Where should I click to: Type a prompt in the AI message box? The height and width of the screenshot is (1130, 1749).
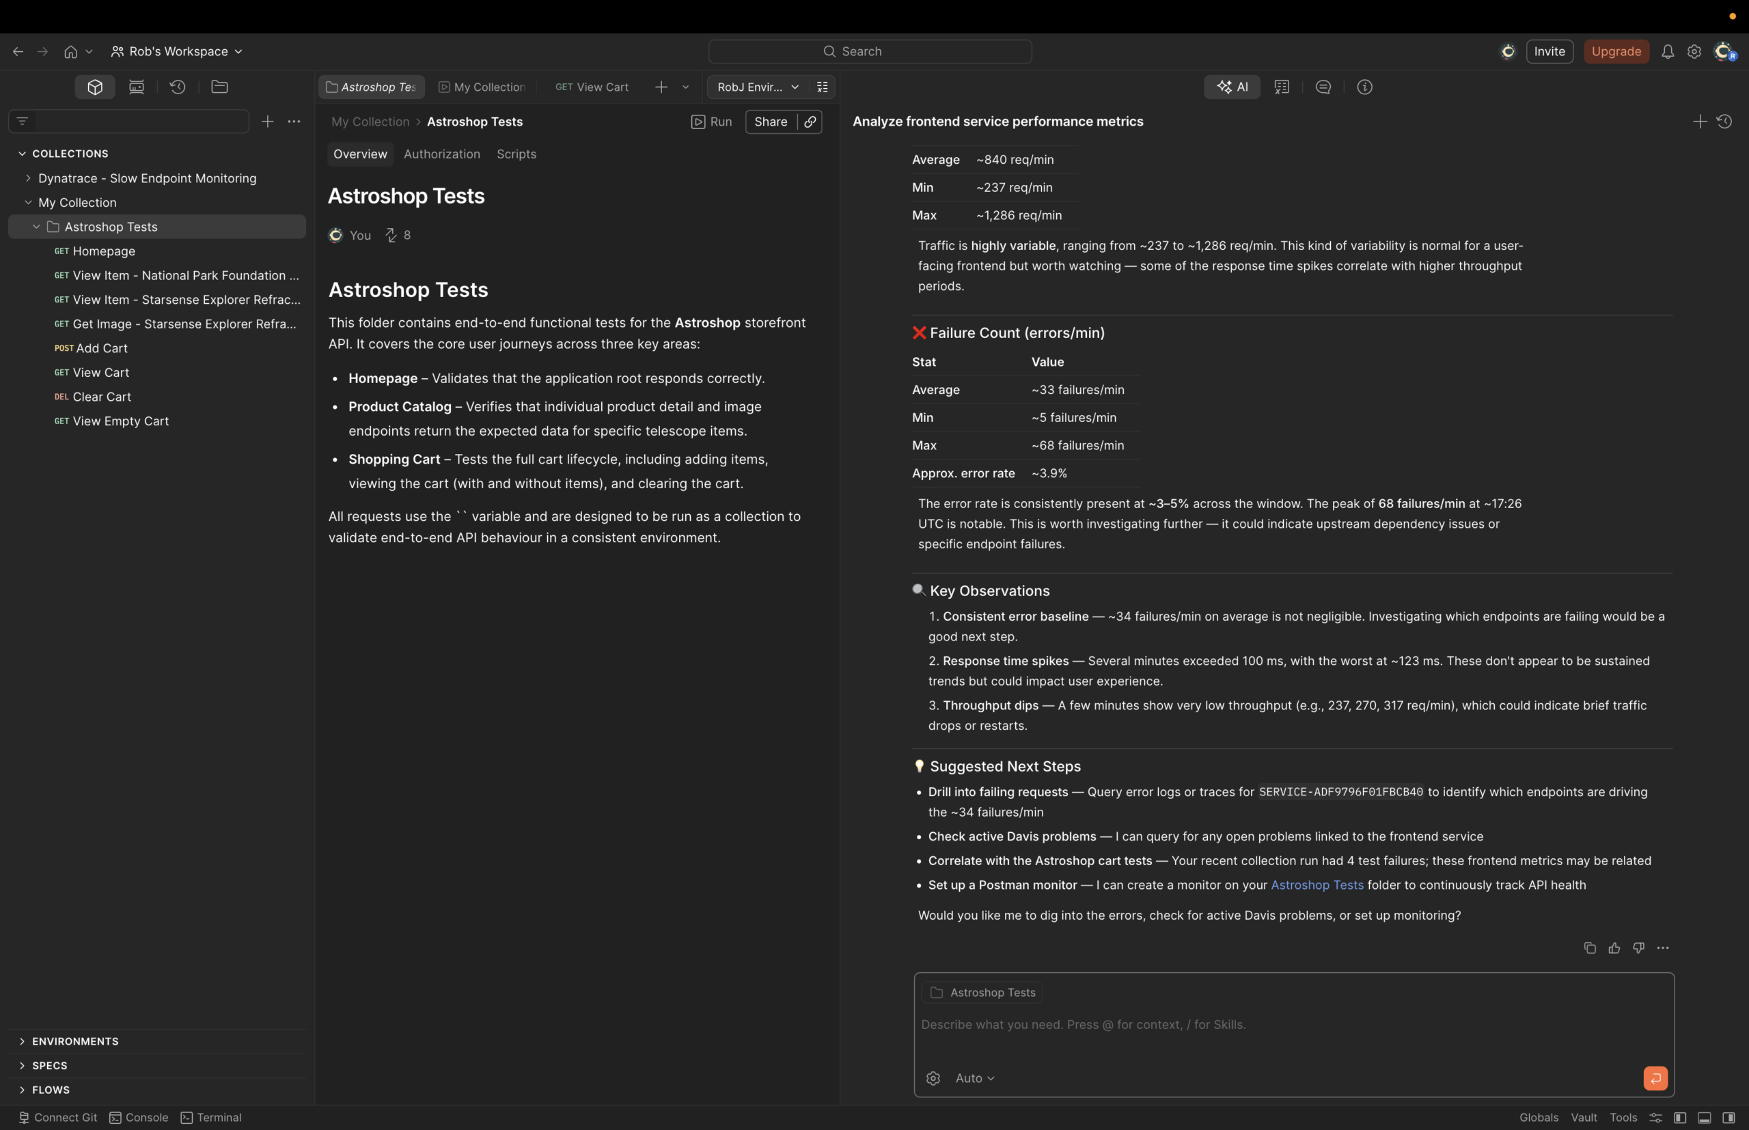(x=1175, y=1025)
